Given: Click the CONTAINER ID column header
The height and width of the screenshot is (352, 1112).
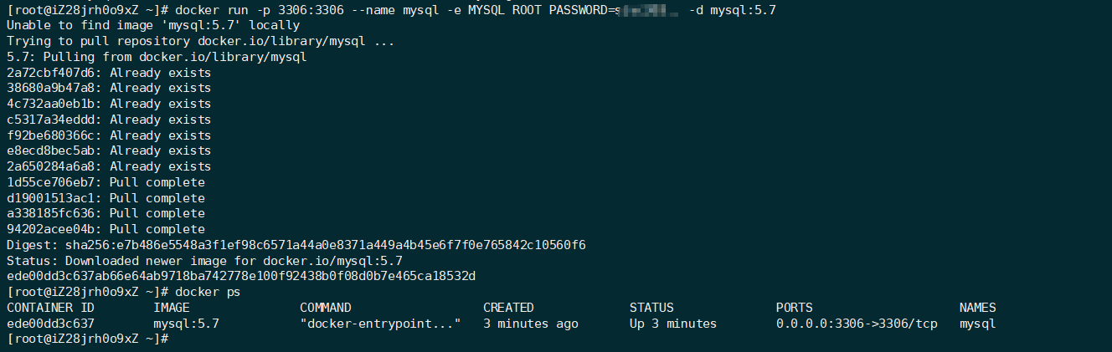Looking at the screenshot, I should (50, 308).
